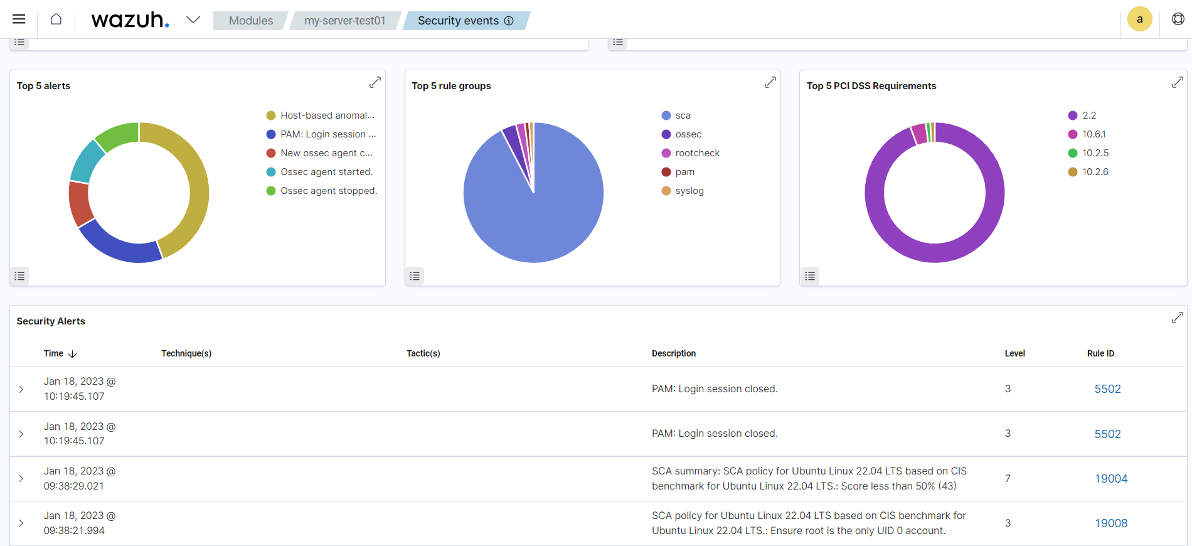This screenshot has width=1192, height=546.
Task: Expand the alert row at 09:38:29.021
Action: [21, 478]
